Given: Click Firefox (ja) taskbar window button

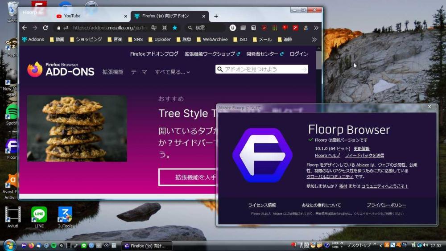Looking at the screenshot, I should tap(146, 246).
